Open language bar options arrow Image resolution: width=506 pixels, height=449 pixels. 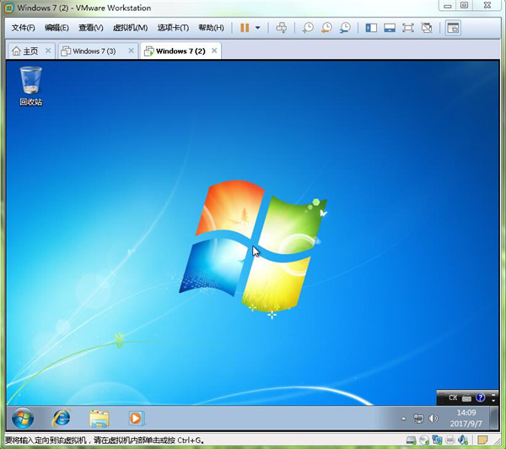(493, 401)
